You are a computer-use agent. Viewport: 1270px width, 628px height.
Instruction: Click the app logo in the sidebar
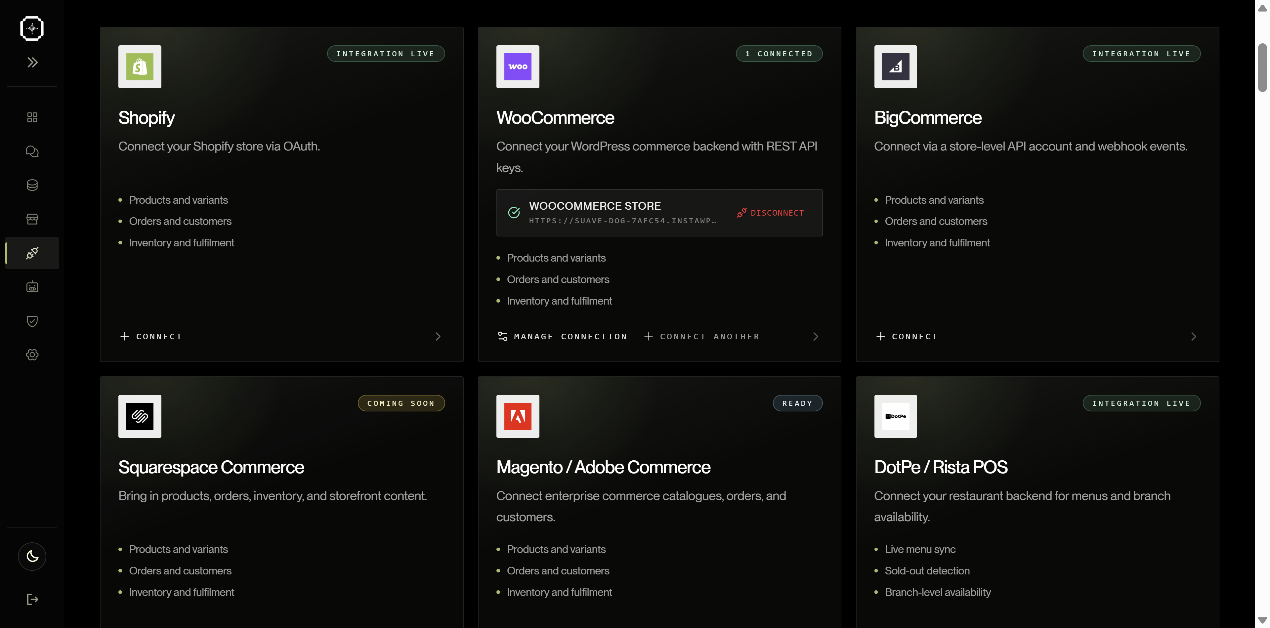coord(32,28)
